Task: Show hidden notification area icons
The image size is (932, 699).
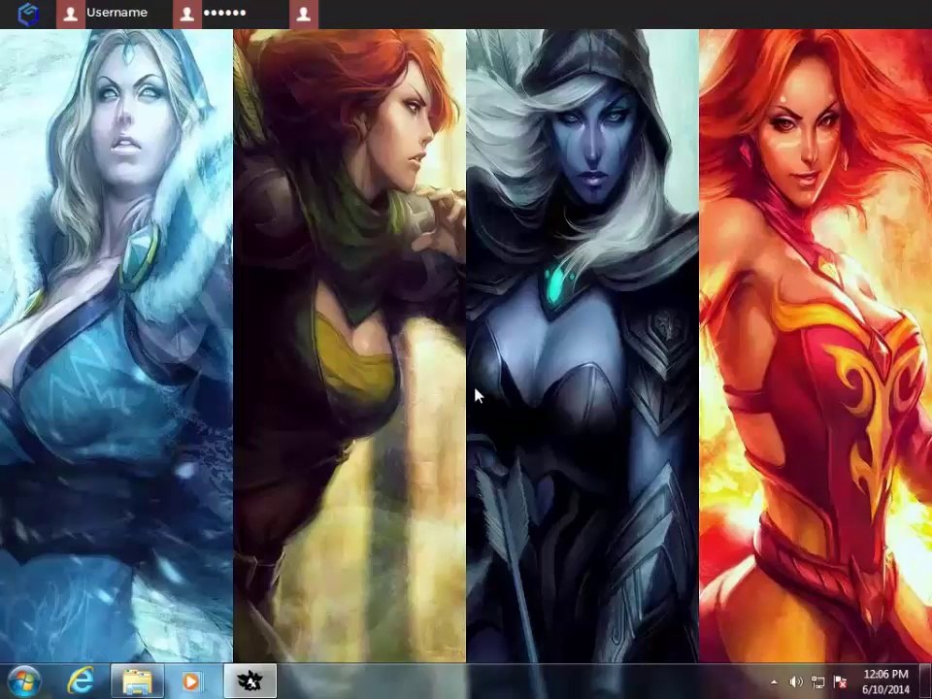Action: [774, 682]
